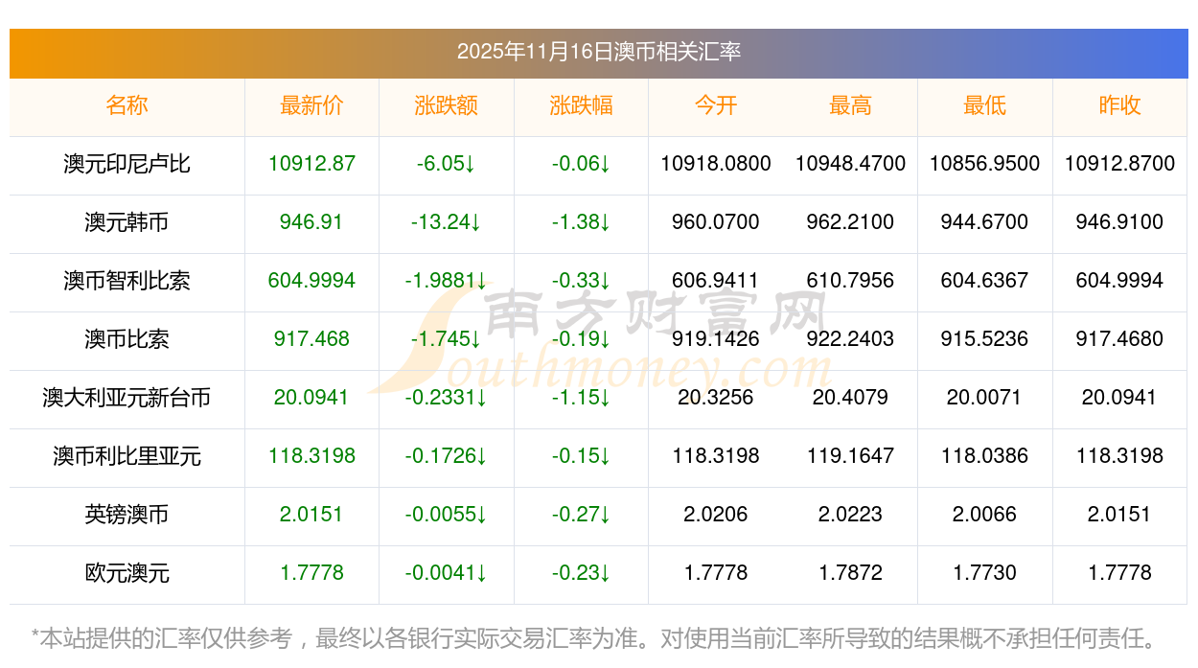Click the 名称 column header
1198x668 pixels.
click(127, 105)
